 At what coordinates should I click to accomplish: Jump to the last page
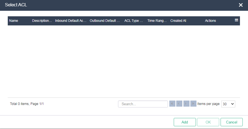tap(193, 104)
